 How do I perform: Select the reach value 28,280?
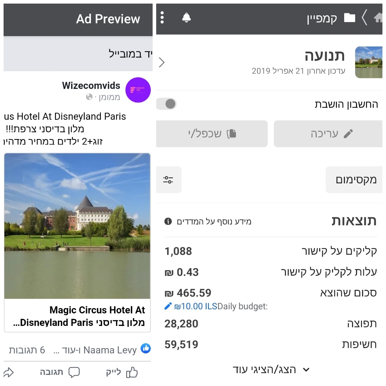(181, 324)
